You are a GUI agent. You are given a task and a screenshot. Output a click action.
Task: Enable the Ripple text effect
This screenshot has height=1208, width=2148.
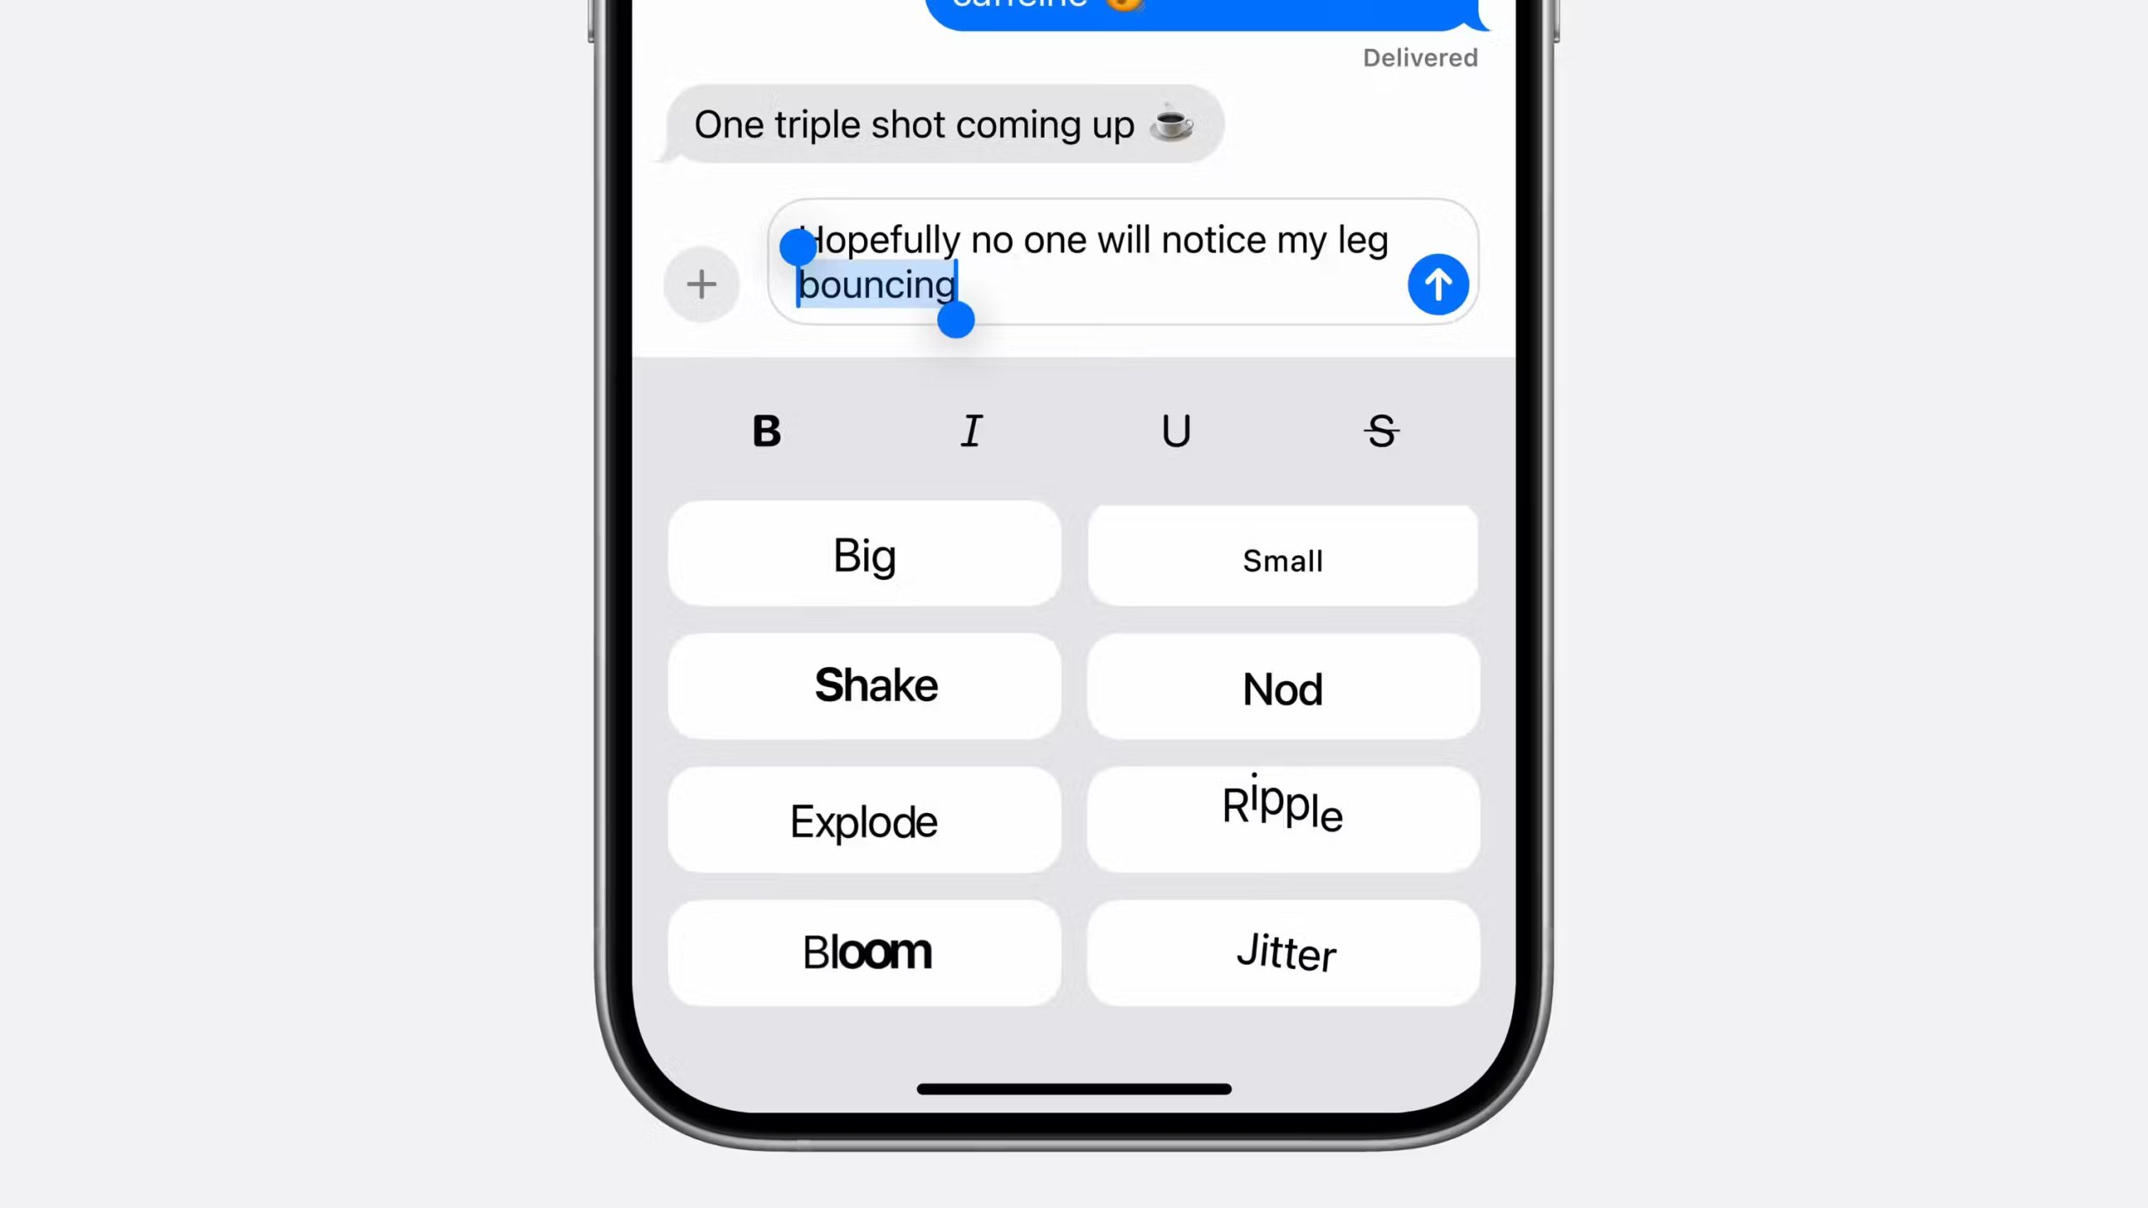[x=1282, y=819]
